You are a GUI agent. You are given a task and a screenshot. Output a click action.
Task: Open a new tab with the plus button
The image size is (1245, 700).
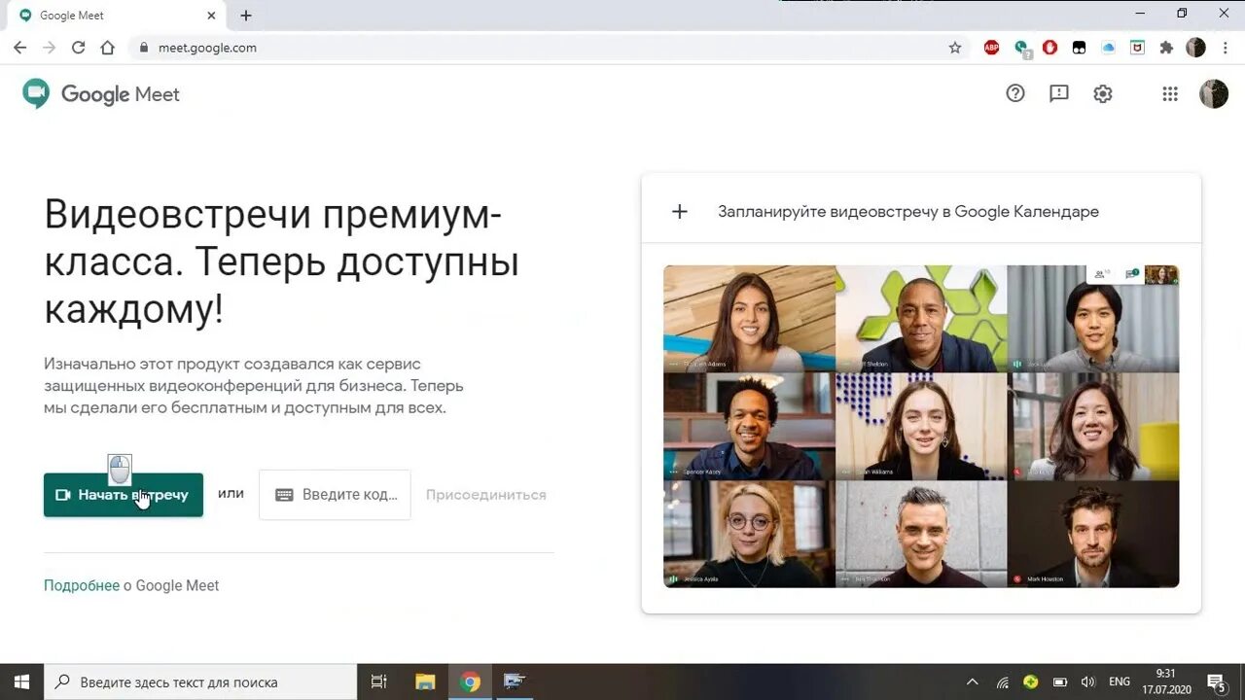[246, 16]
